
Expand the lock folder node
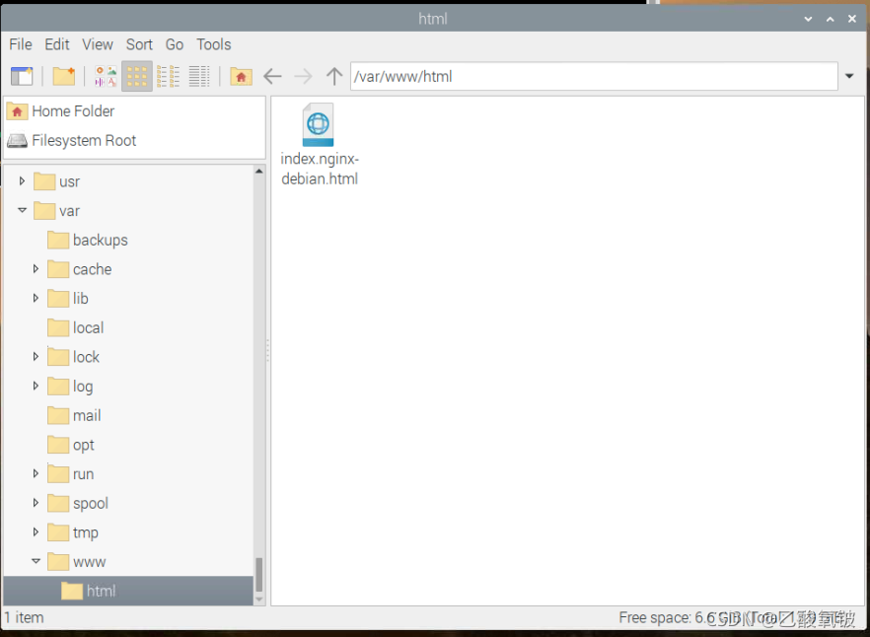coord(36,357)
